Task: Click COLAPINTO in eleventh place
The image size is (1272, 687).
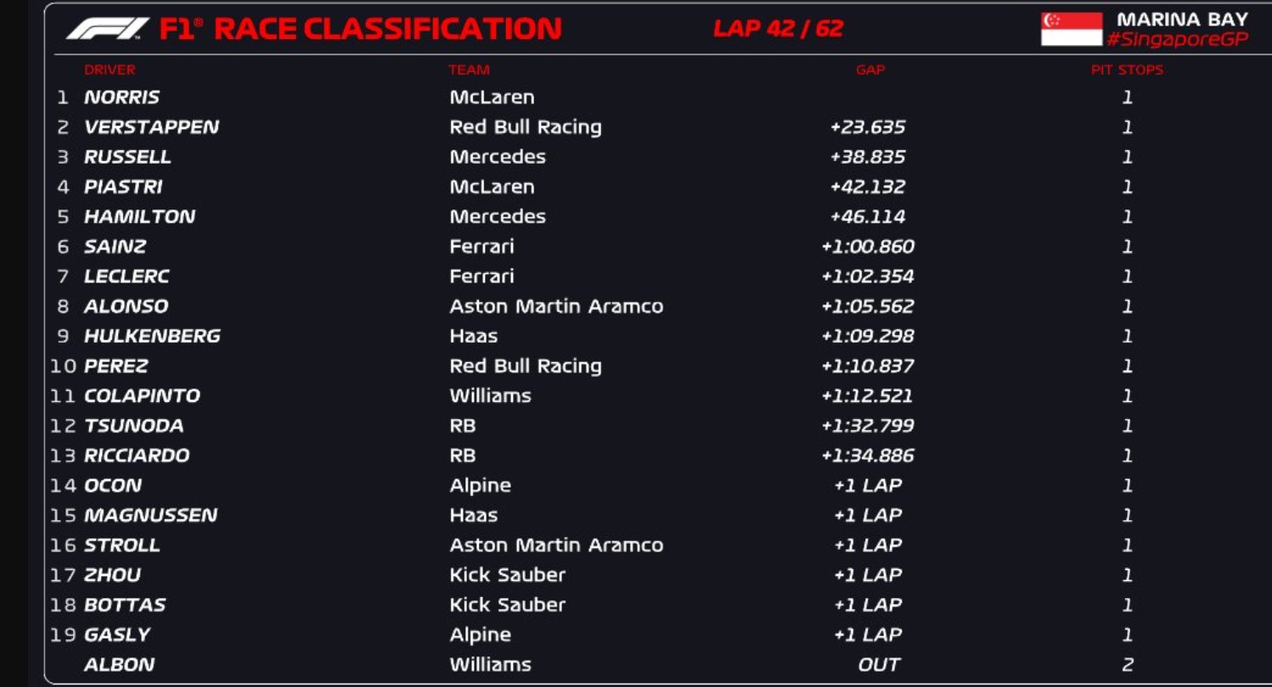Action: tap(142, 396)
